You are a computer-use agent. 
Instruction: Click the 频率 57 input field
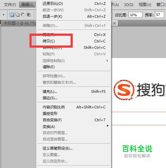(x=160, y=15)
